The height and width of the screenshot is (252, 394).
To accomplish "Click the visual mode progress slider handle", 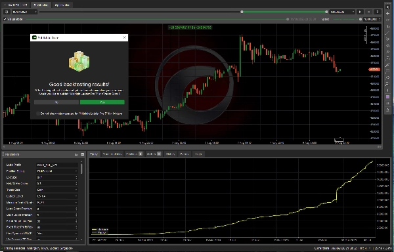I will (x=288, y=19).
